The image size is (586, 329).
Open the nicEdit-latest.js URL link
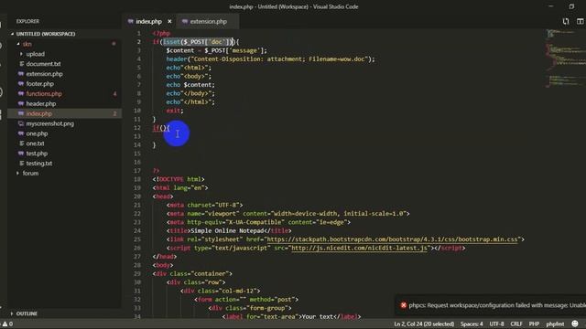tap(359, 248)
